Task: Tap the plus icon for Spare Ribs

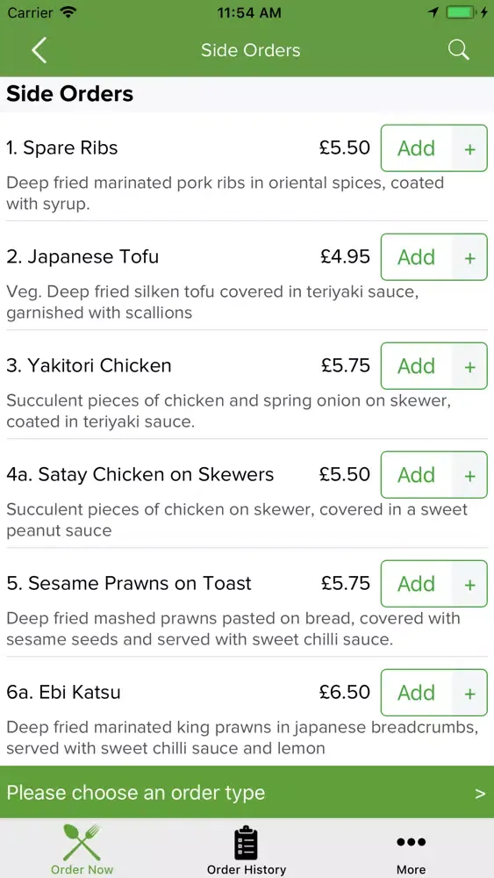Action: [470, 148]
